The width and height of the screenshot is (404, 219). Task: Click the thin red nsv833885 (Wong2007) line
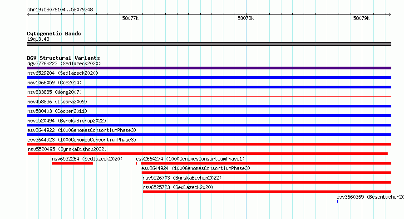point(209,97)
